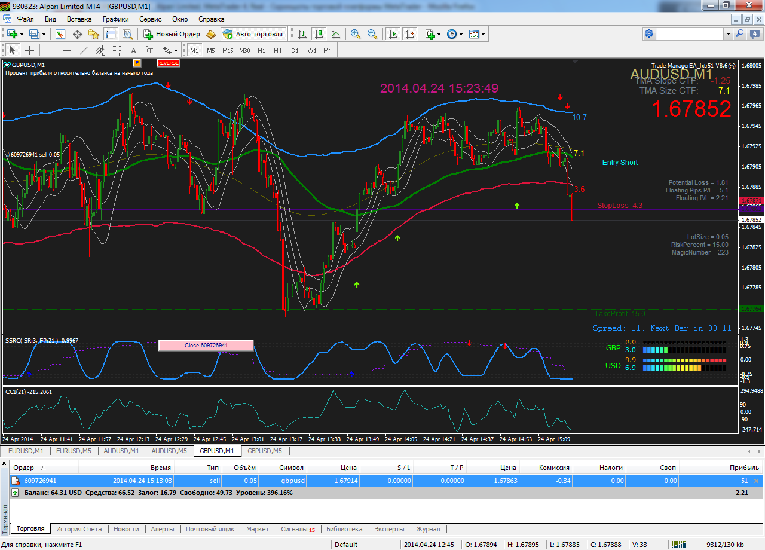The image size is (765, 550).
Task: Switch to line chart display
Action: (336, 34)
